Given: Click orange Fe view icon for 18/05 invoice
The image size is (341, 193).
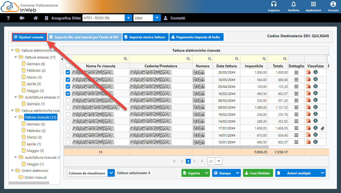Looking at the screenshot, I should 308,79.
